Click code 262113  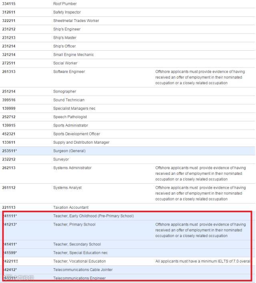[9, 168]
